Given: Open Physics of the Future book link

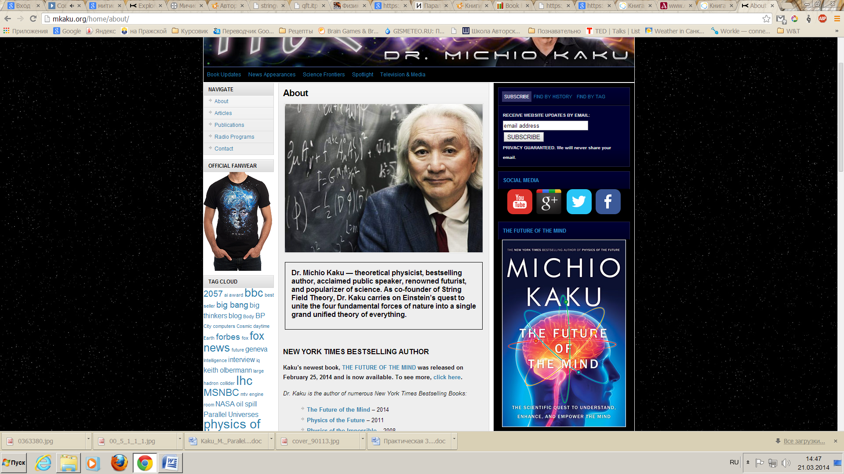Looking at the screenshot, I should pos(335,420).
